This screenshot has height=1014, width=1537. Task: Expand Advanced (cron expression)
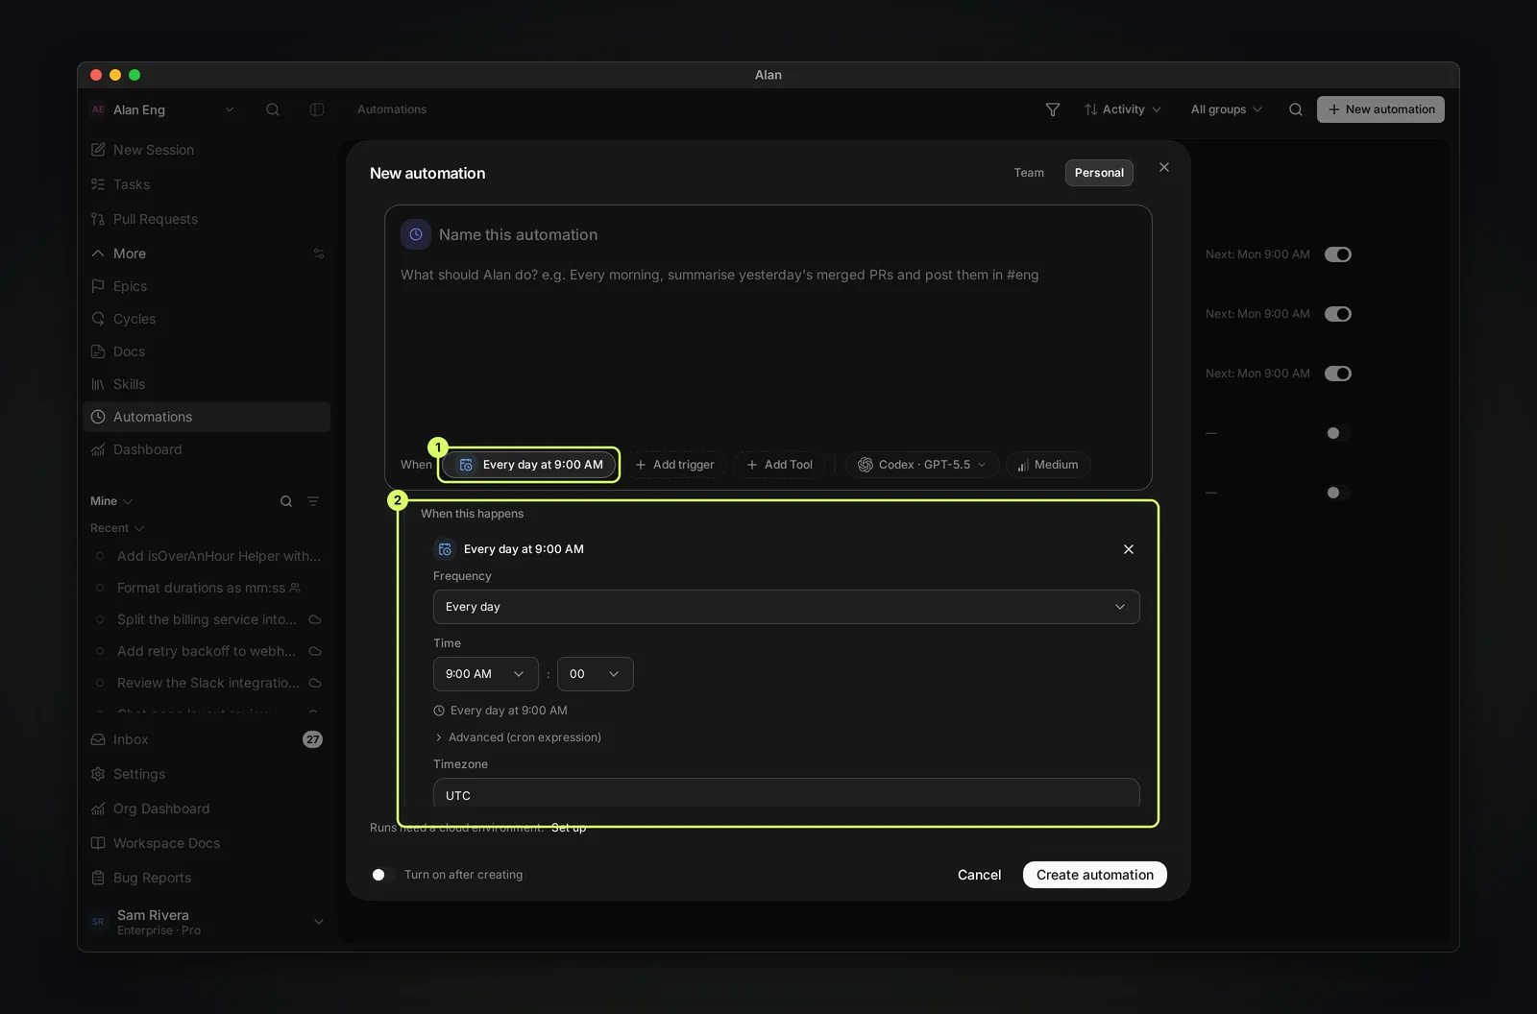coord(518,737)
